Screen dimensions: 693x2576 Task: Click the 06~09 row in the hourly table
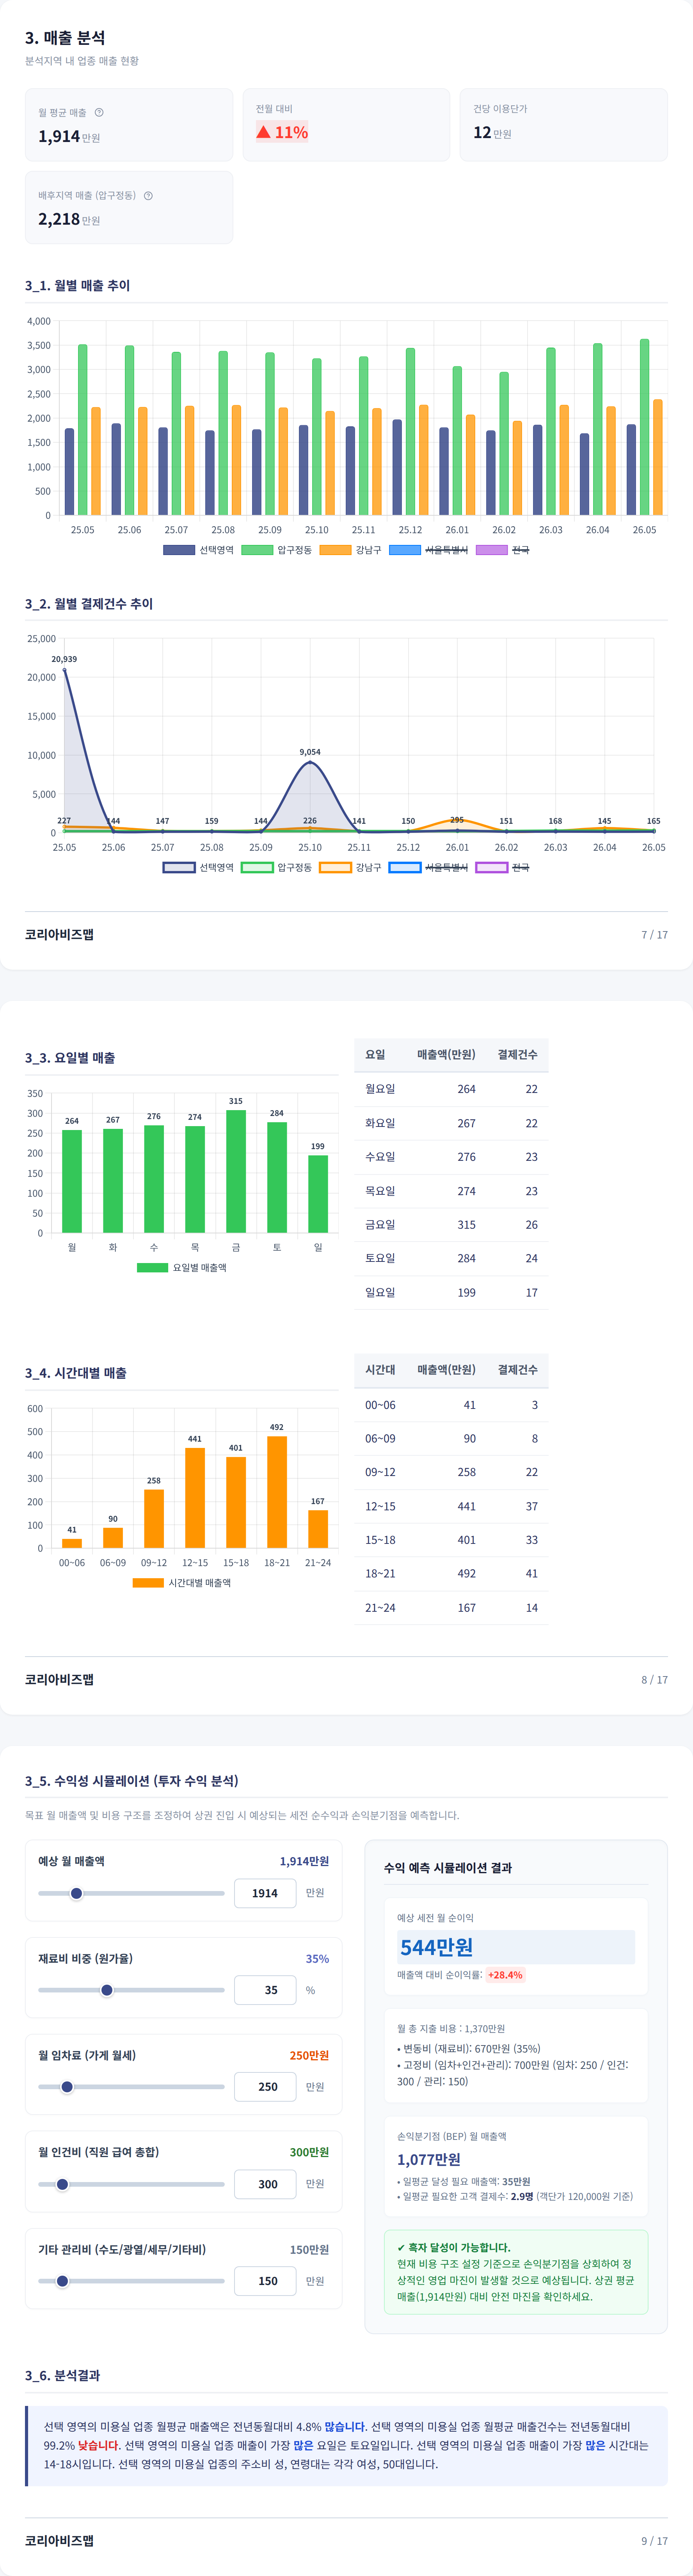tap(451, 1439)
